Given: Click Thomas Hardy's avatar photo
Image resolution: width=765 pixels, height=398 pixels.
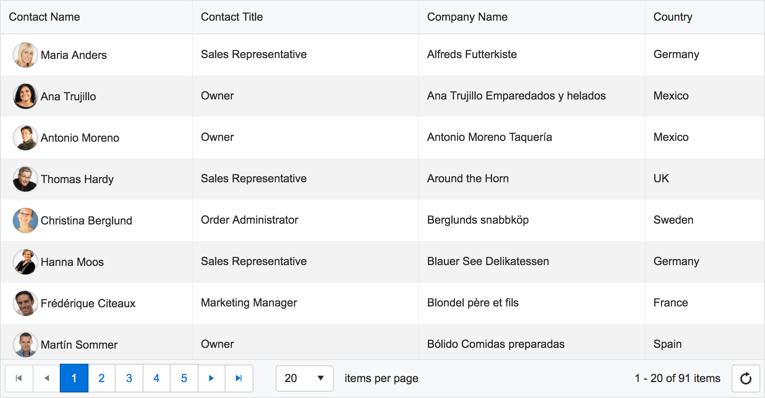Looking at the screenshot, I should [25, 179].
